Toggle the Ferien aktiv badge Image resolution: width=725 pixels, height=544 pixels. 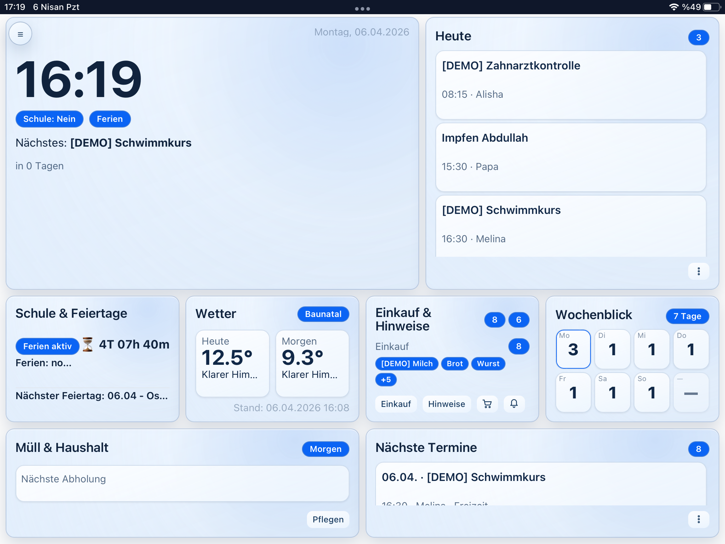tap(47, 346)
